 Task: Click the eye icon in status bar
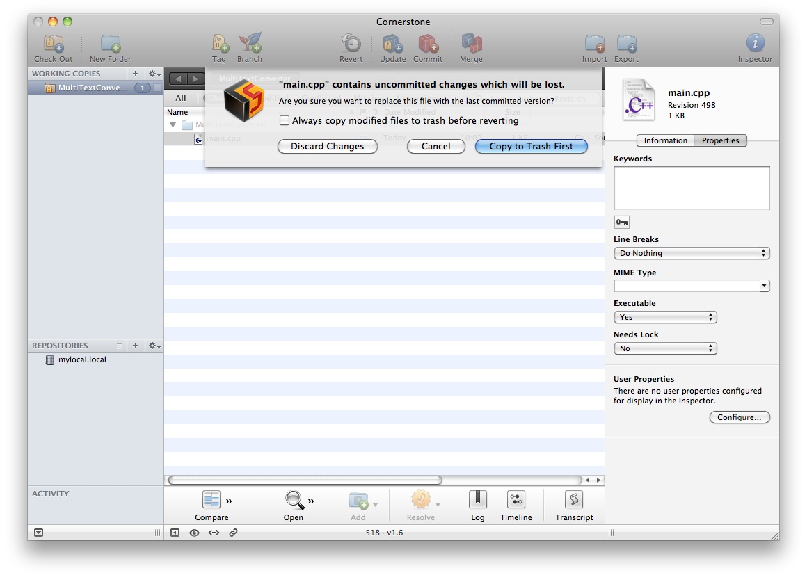[194, 533]
